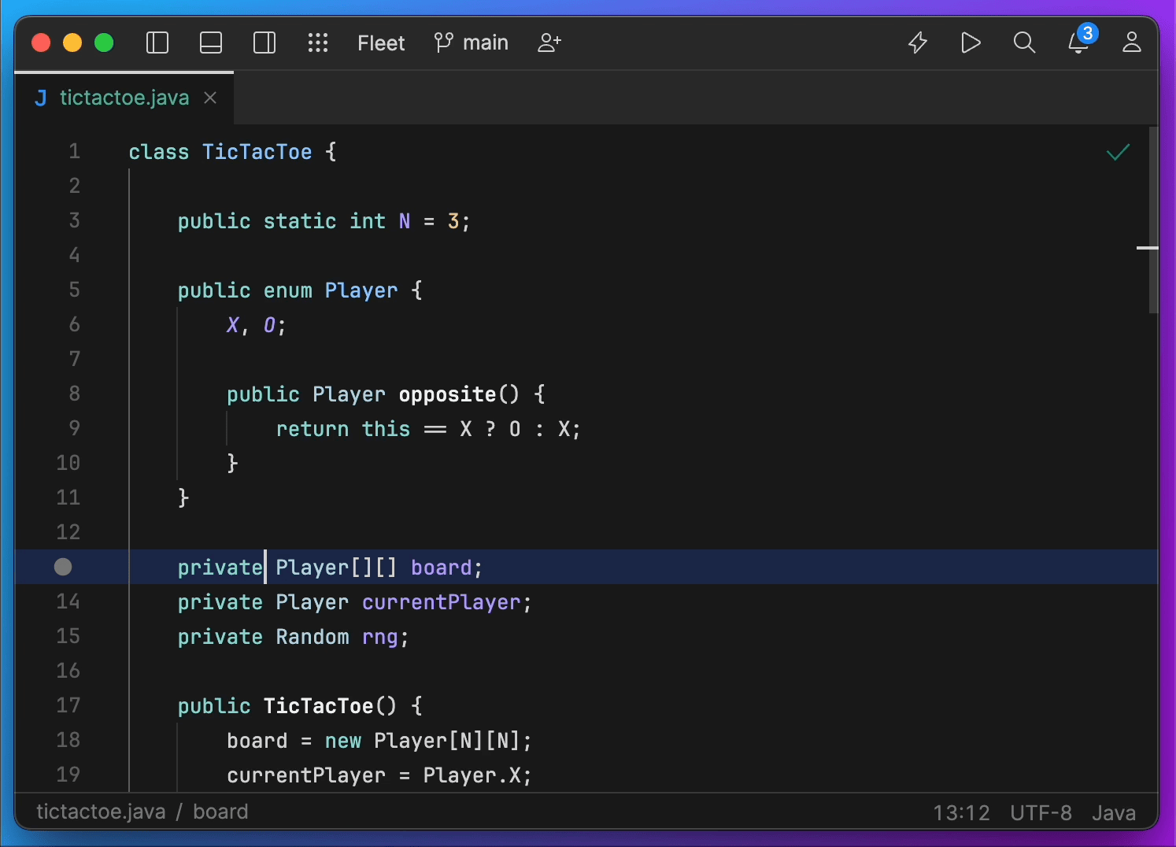The image size is (1176, 847).
Task: Open the user account icon
Action: point(1132,43)
